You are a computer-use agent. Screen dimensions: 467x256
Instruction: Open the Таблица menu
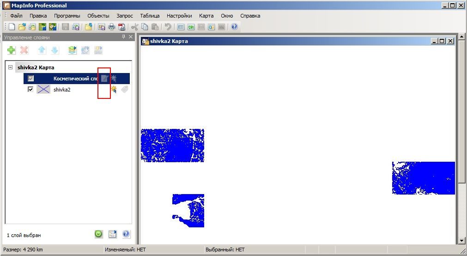150,16
